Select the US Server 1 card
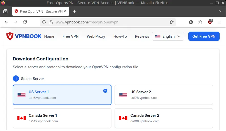Viewport: 226px width, 131px height. (62, 95)
